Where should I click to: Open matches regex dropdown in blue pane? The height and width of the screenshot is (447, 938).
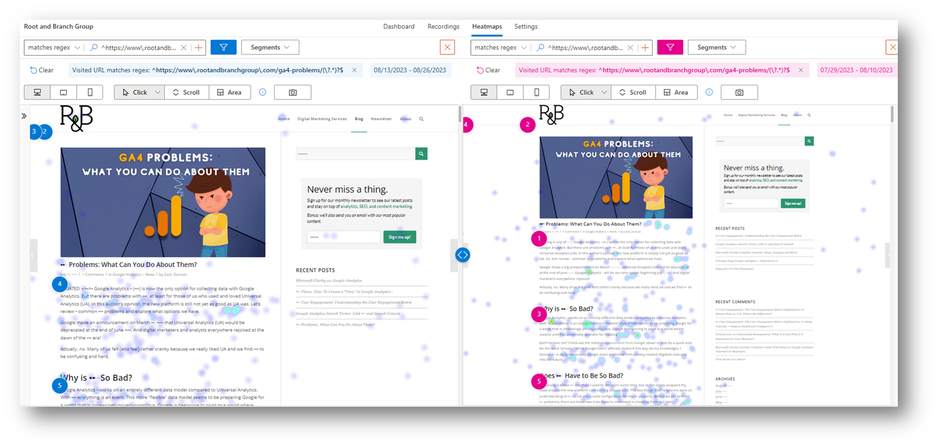54,47
